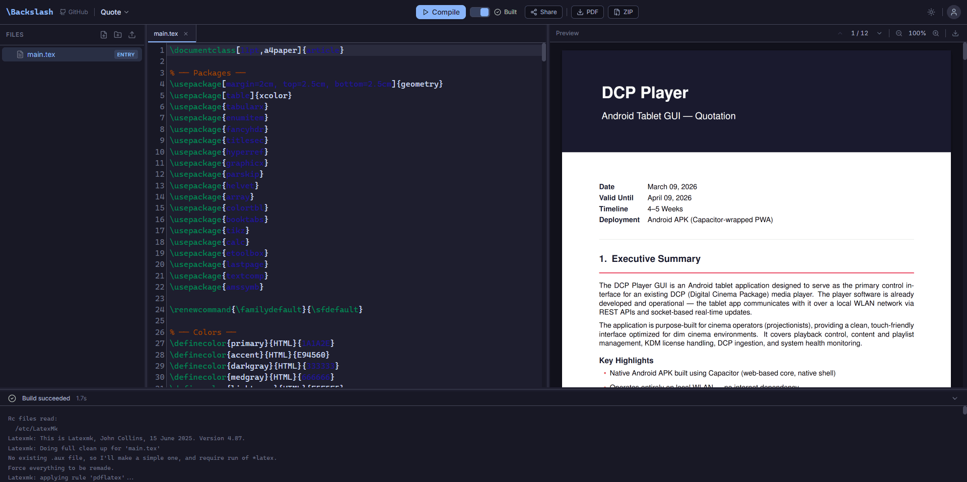Open the Quote project dropdown
This screenshot has height=482, width=967.
114,12
